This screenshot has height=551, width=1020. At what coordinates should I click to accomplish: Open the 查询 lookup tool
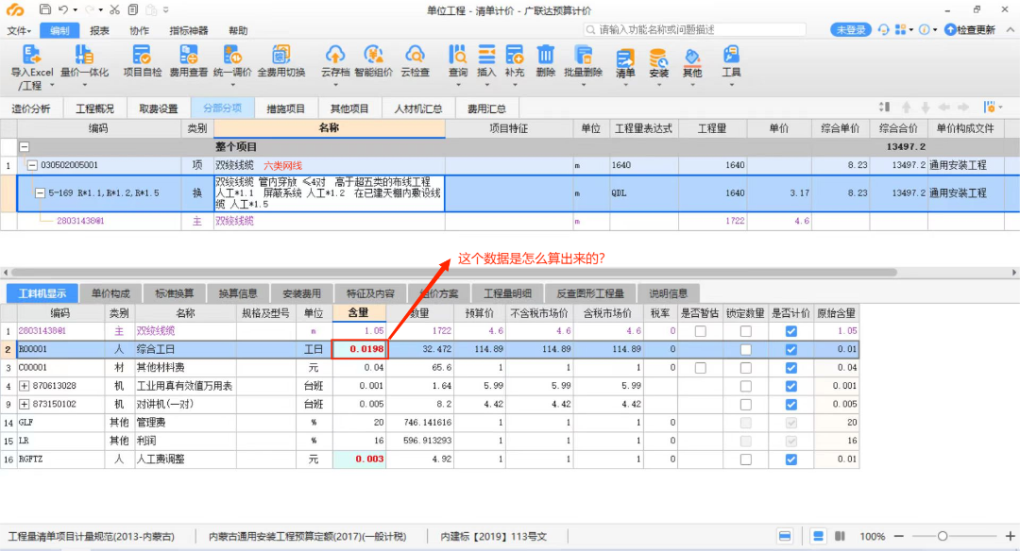click(458, 61)
